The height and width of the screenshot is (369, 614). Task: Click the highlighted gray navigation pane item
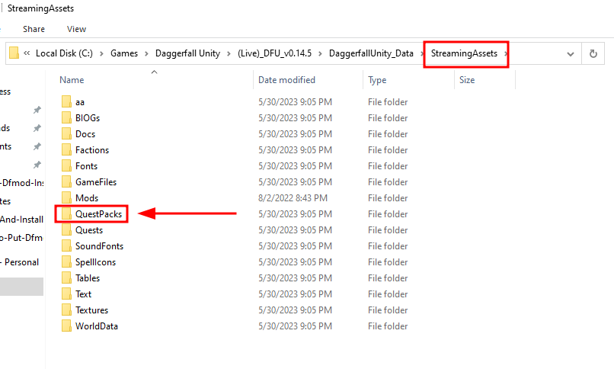coord(21,287)
